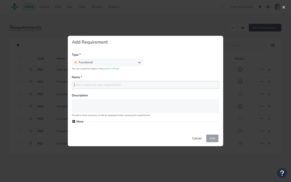Close the dialog with the X icon

[x=284, y=7]
